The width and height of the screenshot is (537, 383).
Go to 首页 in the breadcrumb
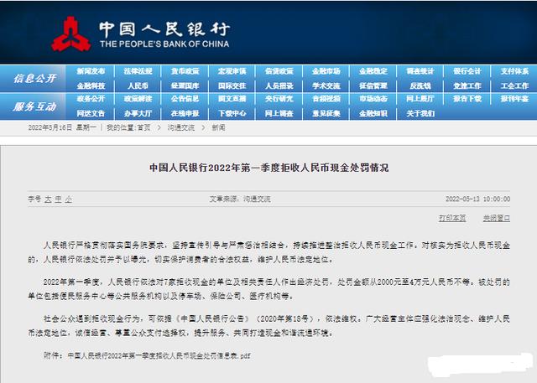(143, 128)
